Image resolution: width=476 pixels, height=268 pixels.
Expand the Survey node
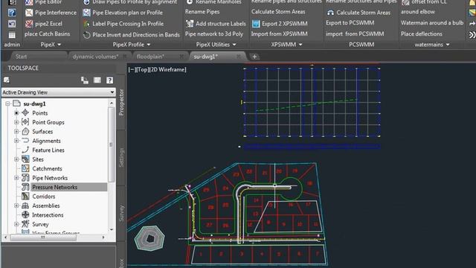click(16, 224)
